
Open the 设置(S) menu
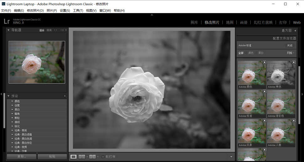click(65, 11)
